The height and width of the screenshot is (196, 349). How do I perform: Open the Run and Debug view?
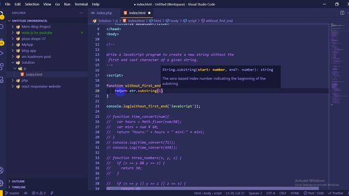1,53
